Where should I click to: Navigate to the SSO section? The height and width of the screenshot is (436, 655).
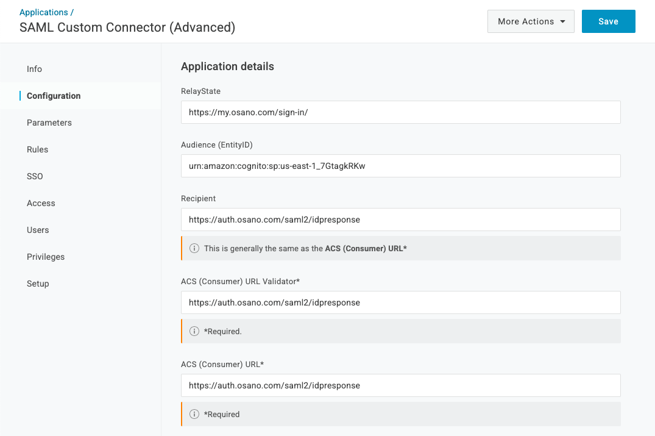(x=35, y=176)
